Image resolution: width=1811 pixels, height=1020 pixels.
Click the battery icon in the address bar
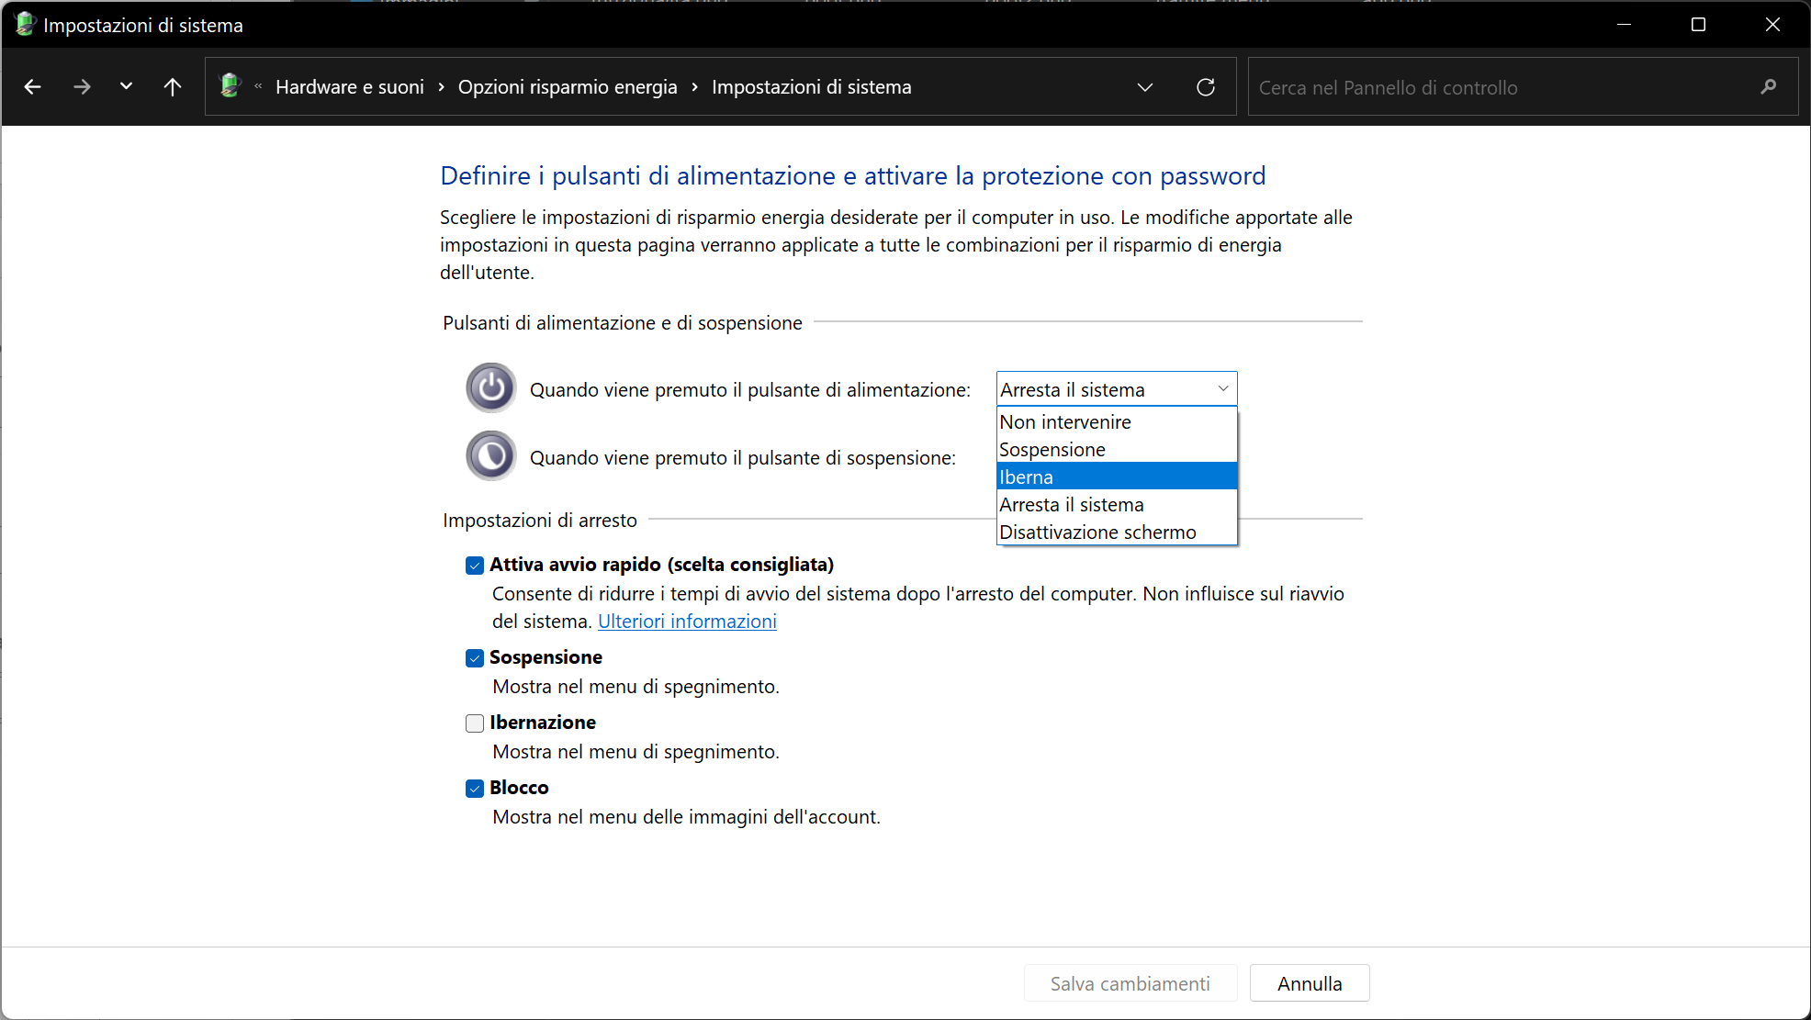tap(230, 86)
